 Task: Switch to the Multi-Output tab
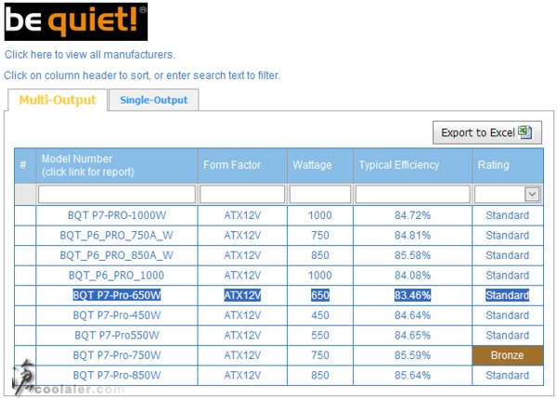pyautogui.click(x=58, y=100)
